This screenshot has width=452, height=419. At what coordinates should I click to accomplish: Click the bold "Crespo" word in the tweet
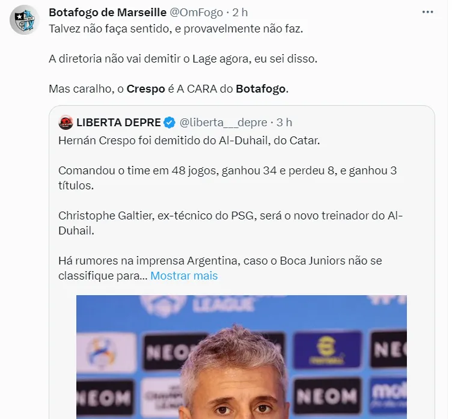[x=146, y=89]
